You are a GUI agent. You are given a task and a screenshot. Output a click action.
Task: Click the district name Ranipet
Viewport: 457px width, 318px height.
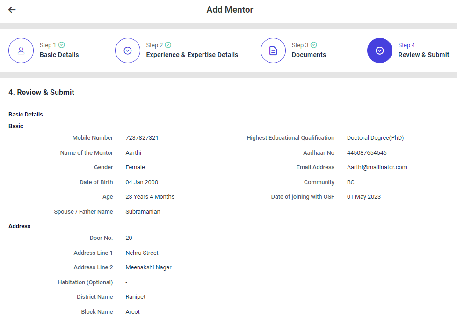click(135, 297)
